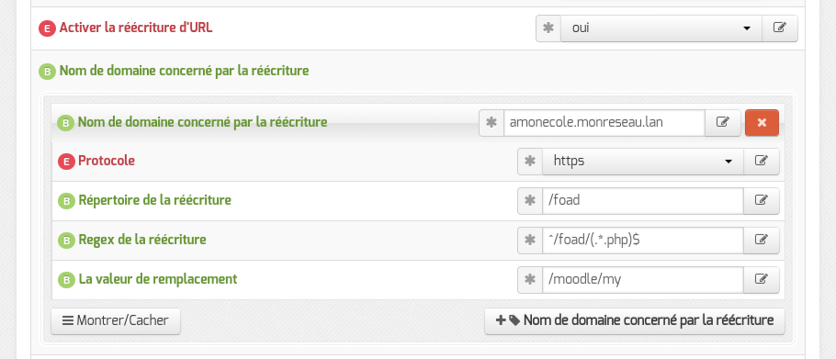Open the 'oui' URL rewrite dropdown
Image resolution: width=836 pixels, height=359 pixels.
(x=661, y=28)
